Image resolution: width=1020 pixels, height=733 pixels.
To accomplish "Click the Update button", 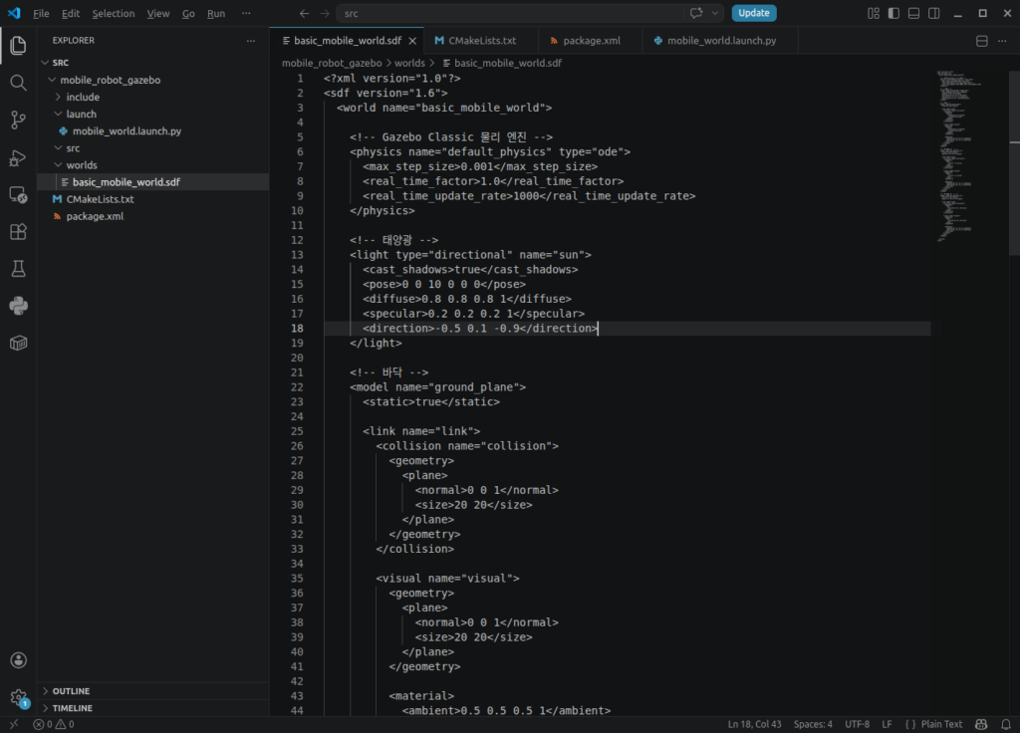I will pyautogui.click(x=754, y=13).
